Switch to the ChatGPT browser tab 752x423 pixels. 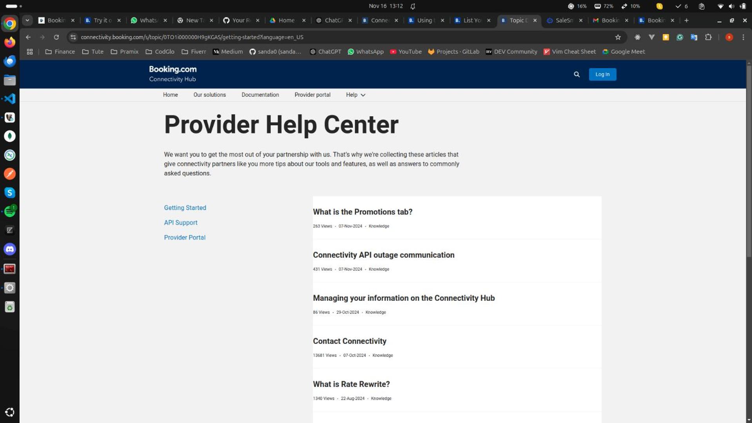coord(333,20)
